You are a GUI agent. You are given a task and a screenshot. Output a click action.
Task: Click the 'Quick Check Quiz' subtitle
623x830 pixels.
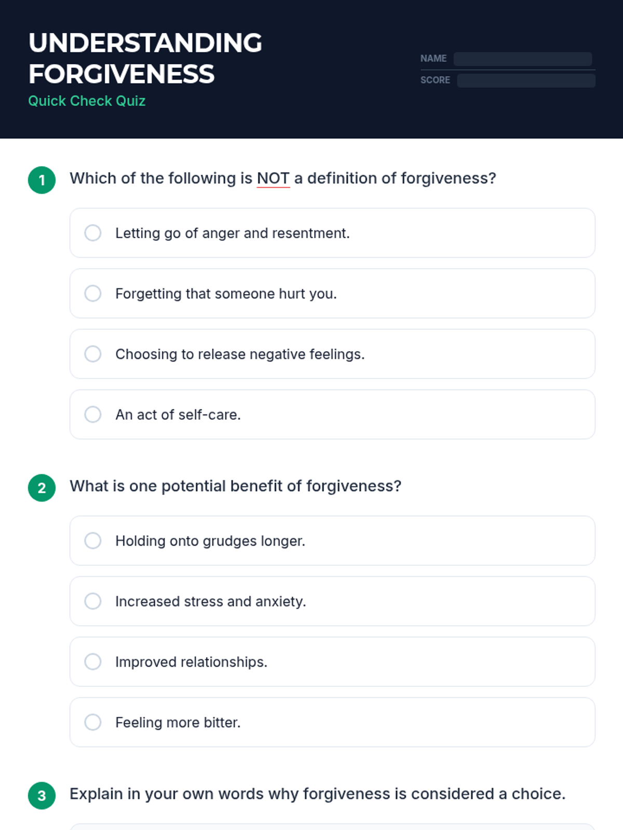pos(87,101)
